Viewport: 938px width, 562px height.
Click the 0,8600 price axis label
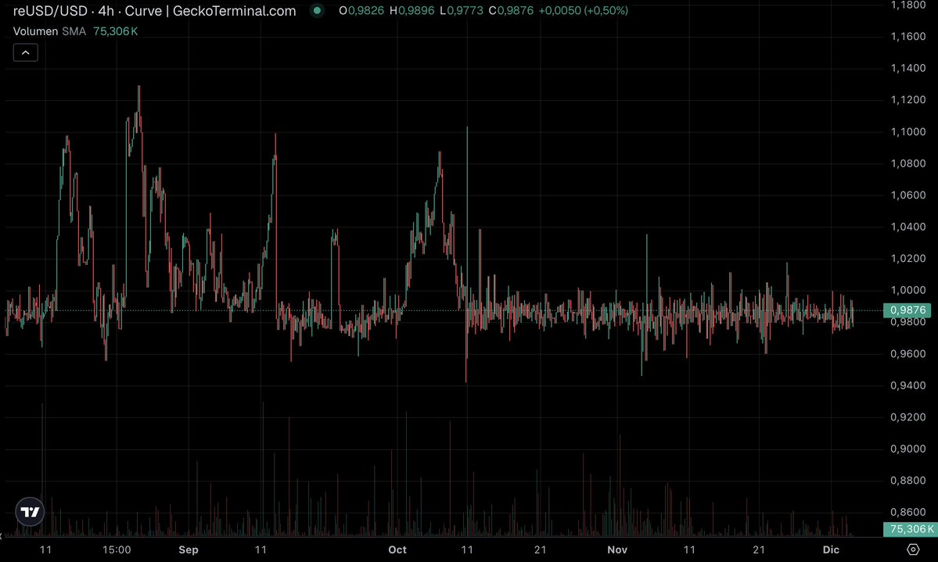pos(908,513)
